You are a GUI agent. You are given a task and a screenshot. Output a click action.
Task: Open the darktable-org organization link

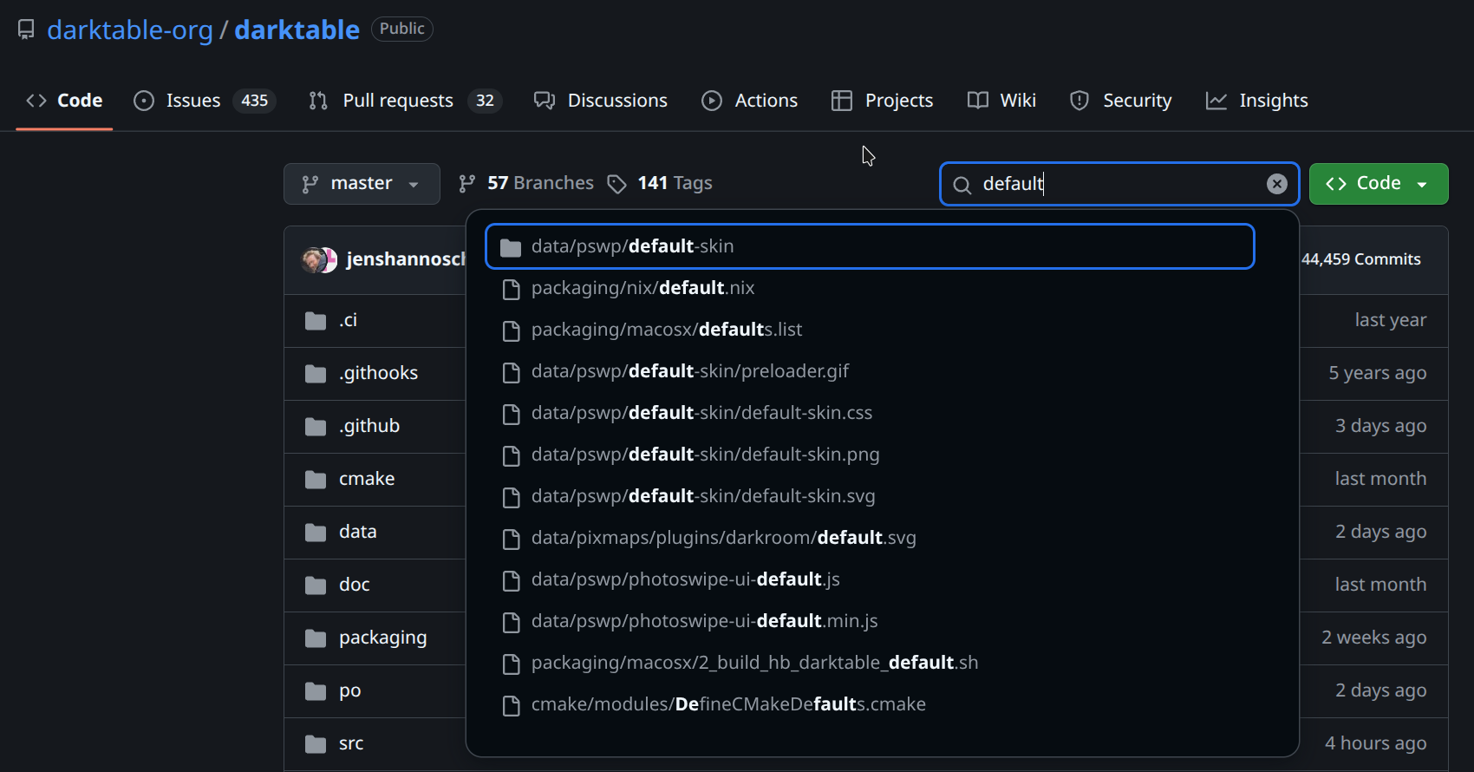tap(130, 29)
